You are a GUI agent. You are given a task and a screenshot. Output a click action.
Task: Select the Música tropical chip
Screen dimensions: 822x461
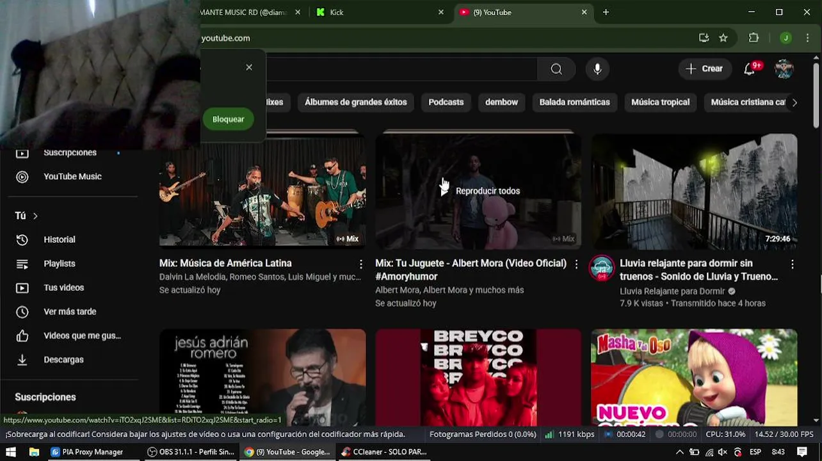point(660,102)
